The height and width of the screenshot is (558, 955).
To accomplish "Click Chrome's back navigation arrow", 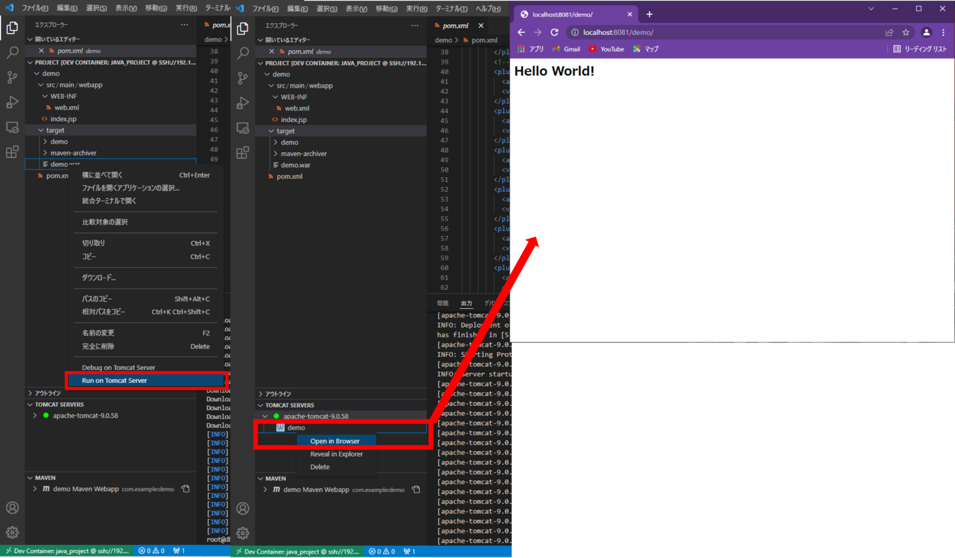I will [521, 32].
